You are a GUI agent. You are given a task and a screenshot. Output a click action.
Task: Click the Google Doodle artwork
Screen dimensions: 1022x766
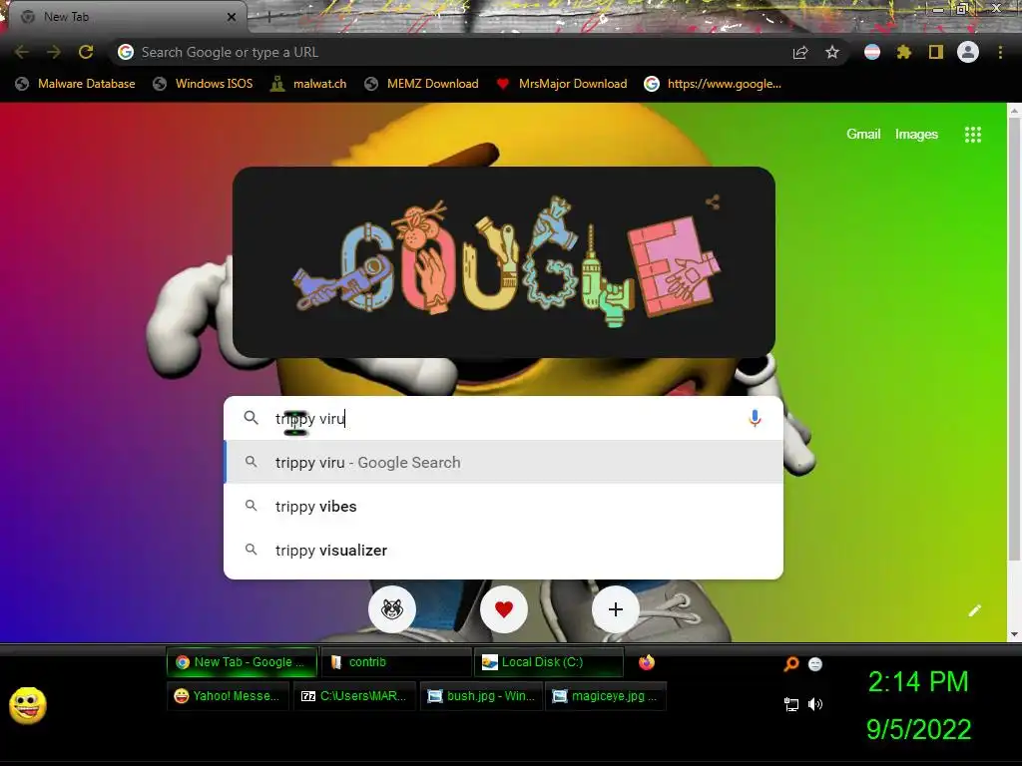506,262
